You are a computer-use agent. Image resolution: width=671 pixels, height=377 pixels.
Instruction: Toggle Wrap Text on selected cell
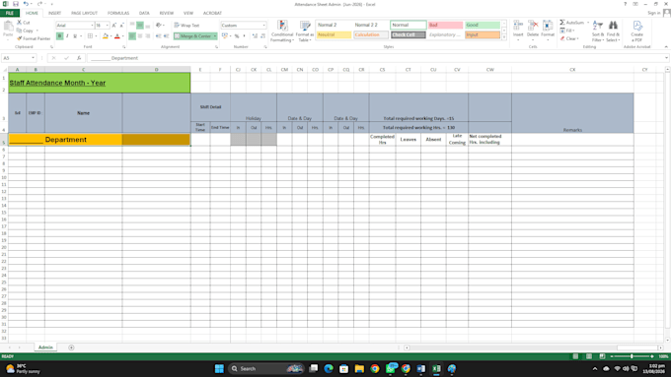186,26
